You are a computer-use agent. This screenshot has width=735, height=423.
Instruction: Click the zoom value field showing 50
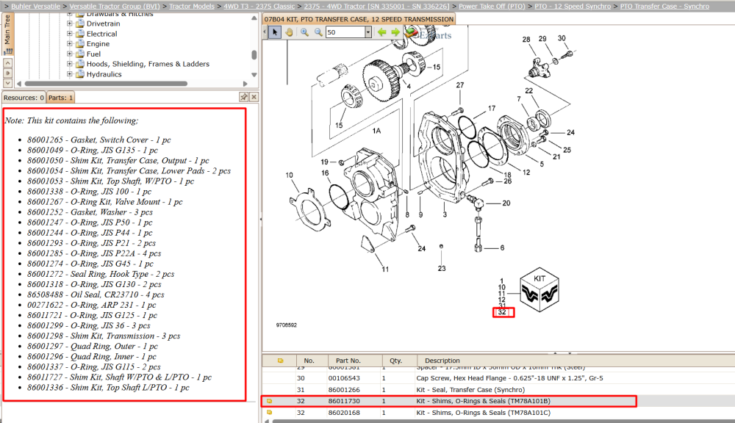coord(345,32)
